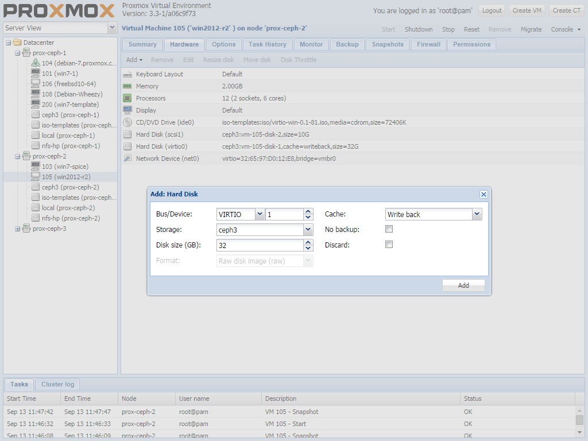Viewport: 588px width, 441px height.
Task: Open the Cache dropdown in Add dialog
Action: [x=477, y=214]
